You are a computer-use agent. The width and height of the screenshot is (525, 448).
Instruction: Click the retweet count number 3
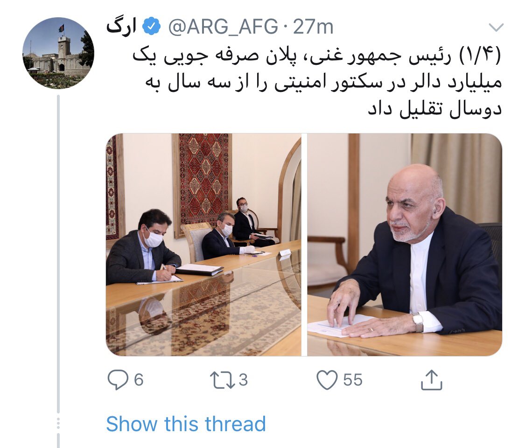coord(243,380)
